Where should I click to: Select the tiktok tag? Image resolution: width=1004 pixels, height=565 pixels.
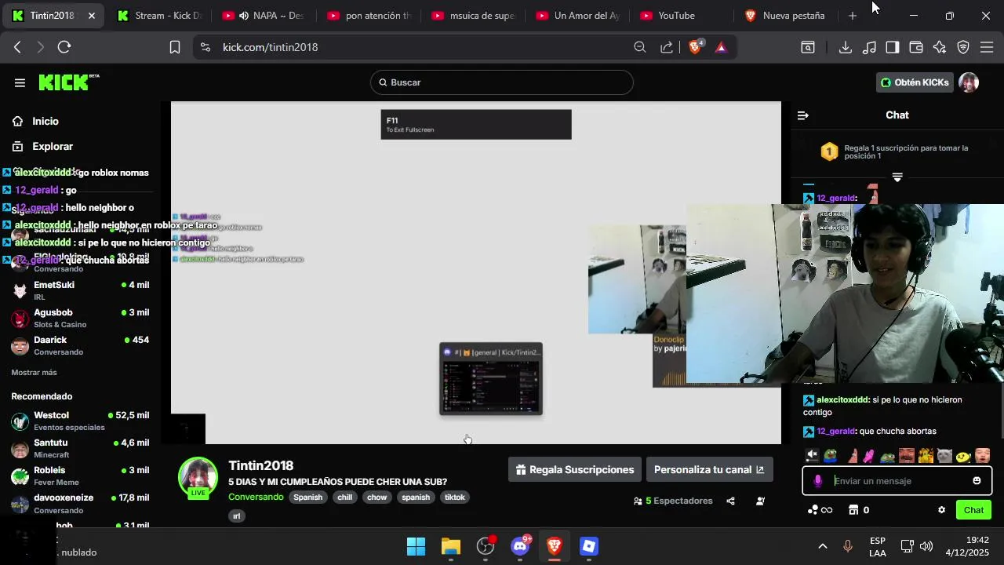click(x=455, y=498)
